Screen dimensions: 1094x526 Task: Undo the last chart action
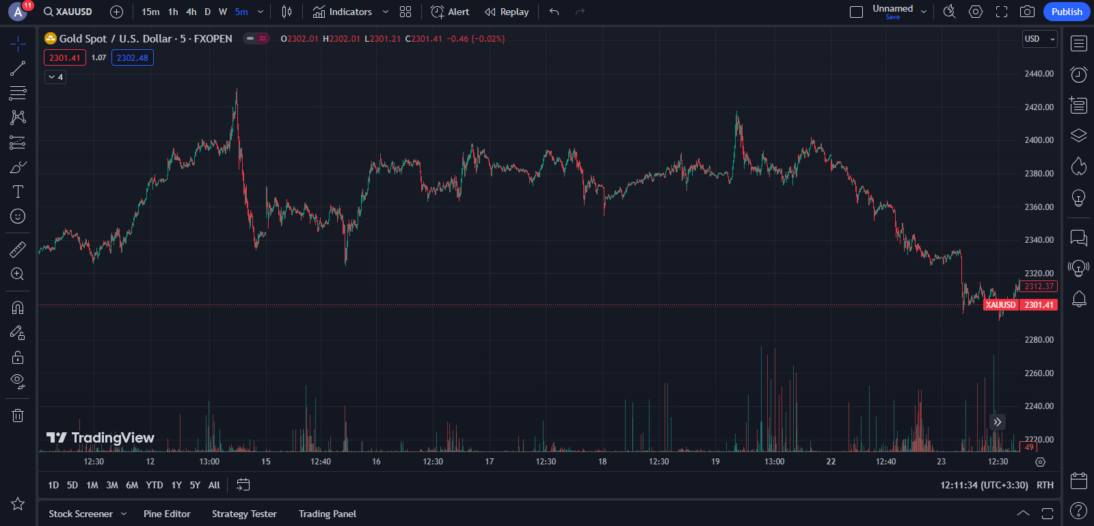(555, 12)
